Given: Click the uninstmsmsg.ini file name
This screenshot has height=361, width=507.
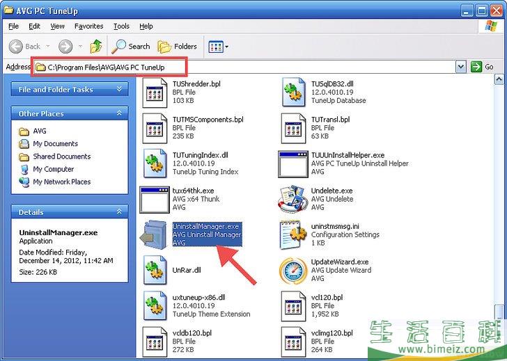Looking at the screenshot, I should pos(335,226).
